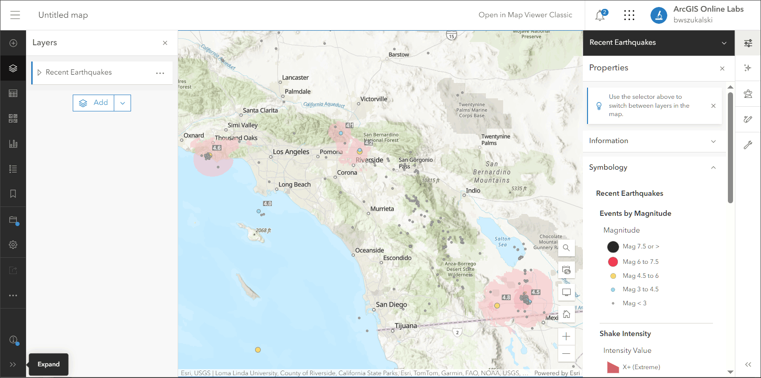Image resolution: width=761 pixels, height=378 pixels.
Task: Click the three-dots-over-shape icon in right toolbar
Action: [748, 94]
